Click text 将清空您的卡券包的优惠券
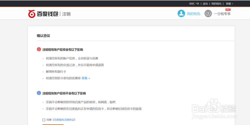Viewport: 250px width, 125px height. coord(63,78)
